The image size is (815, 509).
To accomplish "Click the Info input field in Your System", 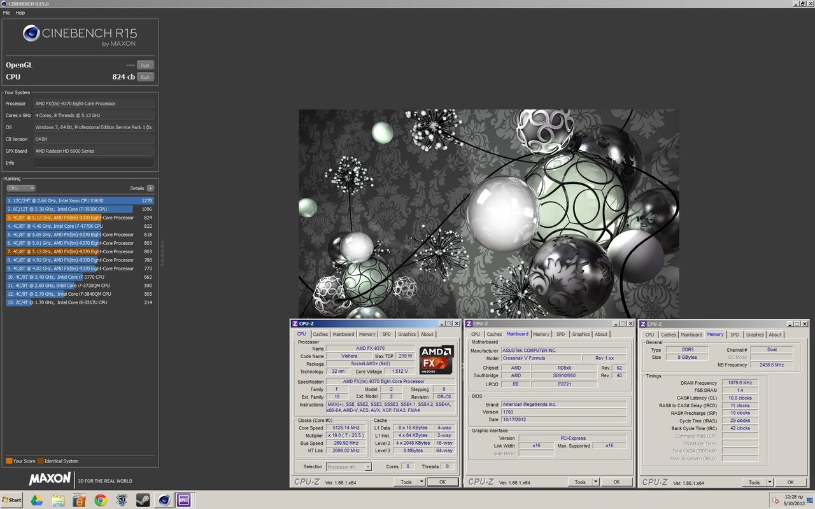I will click(x=94, y=163).
